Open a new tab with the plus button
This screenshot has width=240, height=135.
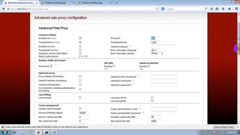click(117, 3)
